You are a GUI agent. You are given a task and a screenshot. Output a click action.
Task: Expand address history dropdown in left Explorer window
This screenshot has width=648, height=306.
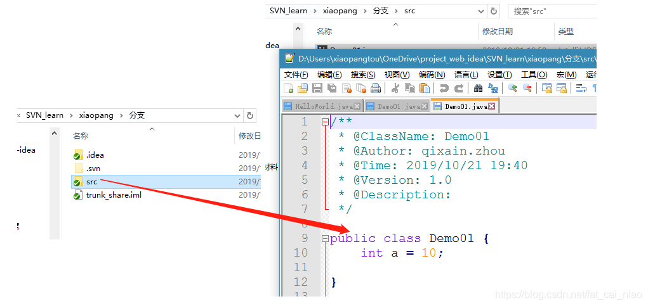pyautogui.click(x=237, y=116)
